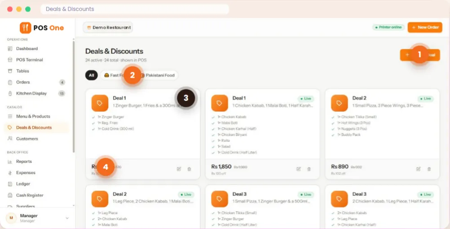Click the tag icon on Small Pizza Deal 3
This screenshot has width=450, height=229.
click(220, 199)
